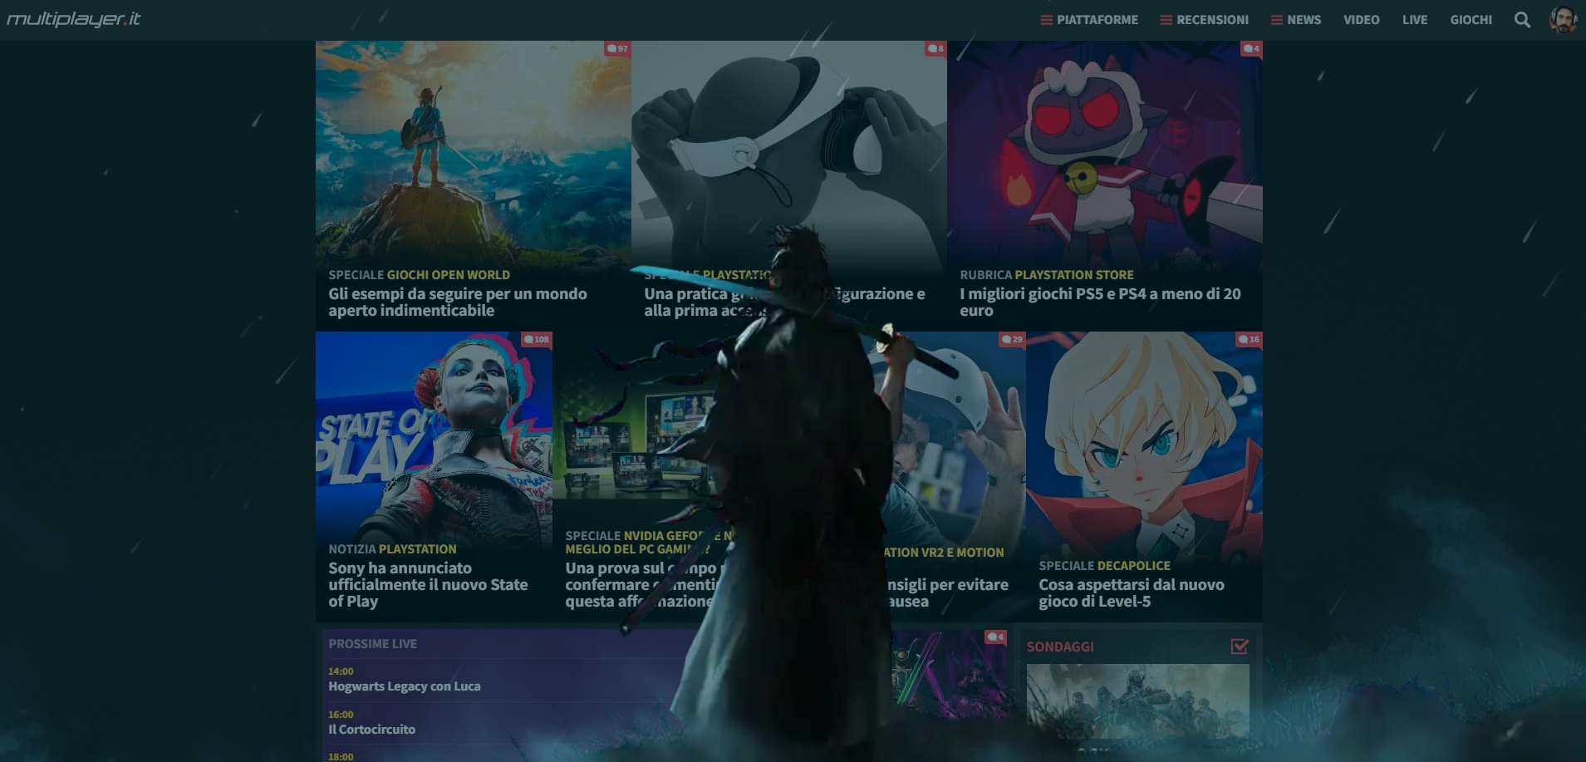The image size is (1586, 762).
Task: Open the search magnifier icon
Action: (x=1522, y=20)
